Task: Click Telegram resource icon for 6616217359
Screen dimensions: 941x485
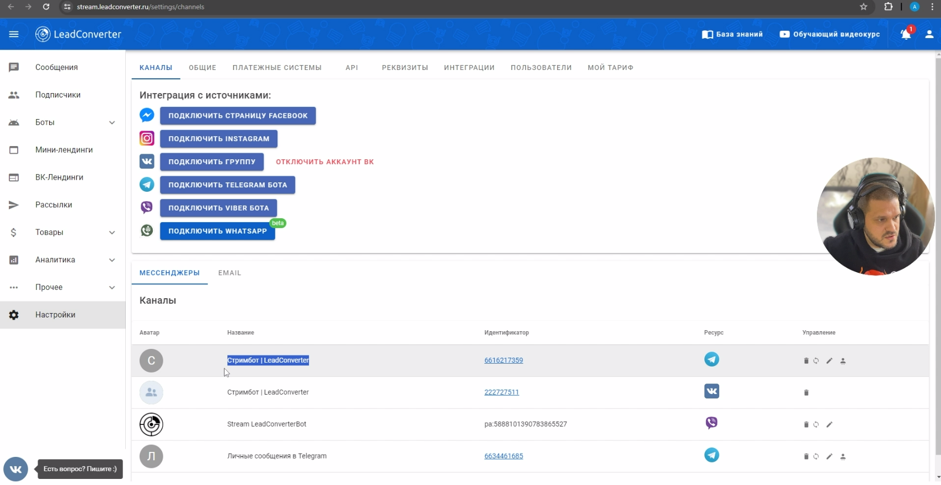Action: [712, 359]
